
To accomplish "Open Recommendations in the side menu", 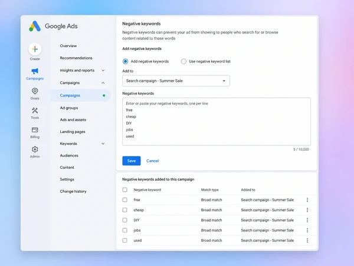I will (76, 58).
